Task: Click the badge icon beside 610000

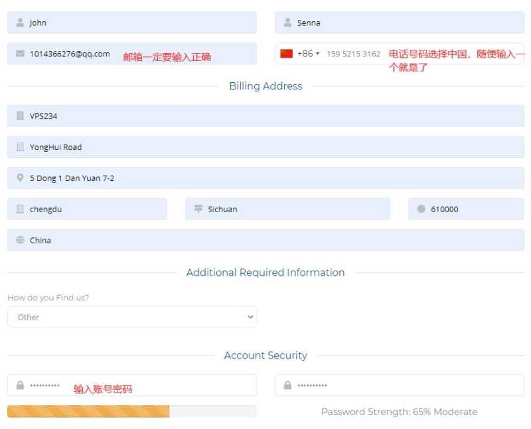Action: tap(421, 209)
